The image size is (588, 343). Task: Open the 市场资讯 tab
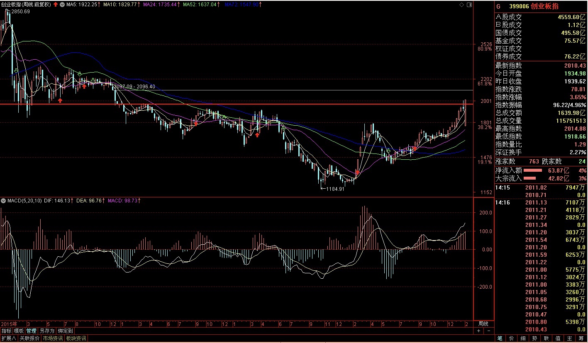tap(53, 338)
